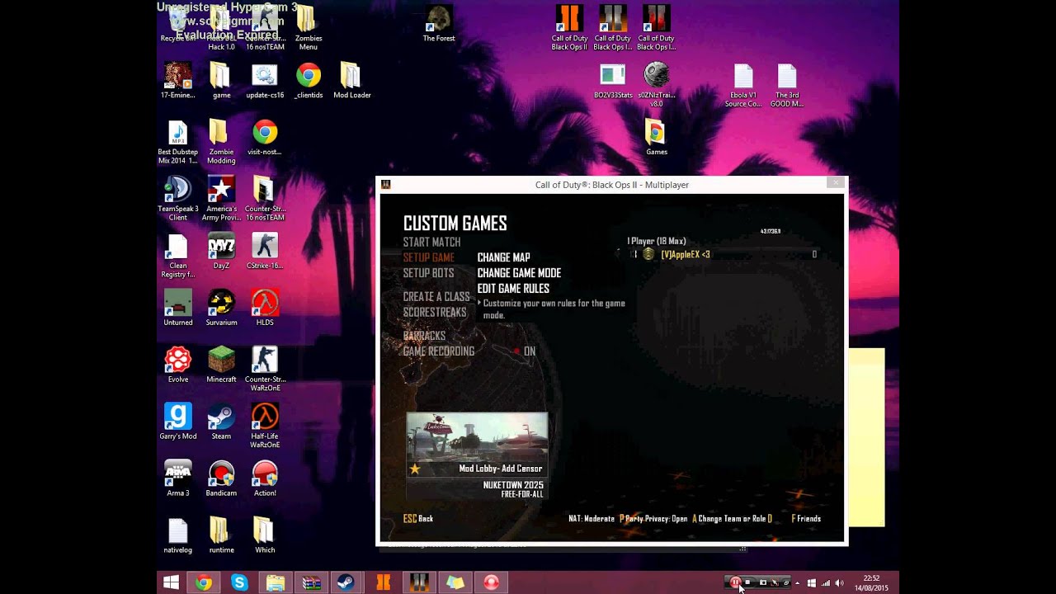1056x594 pixels.
Task: Play the Best Dubstep Mix MP3 file
Action: pyautogui.click(x=177, y=141)
